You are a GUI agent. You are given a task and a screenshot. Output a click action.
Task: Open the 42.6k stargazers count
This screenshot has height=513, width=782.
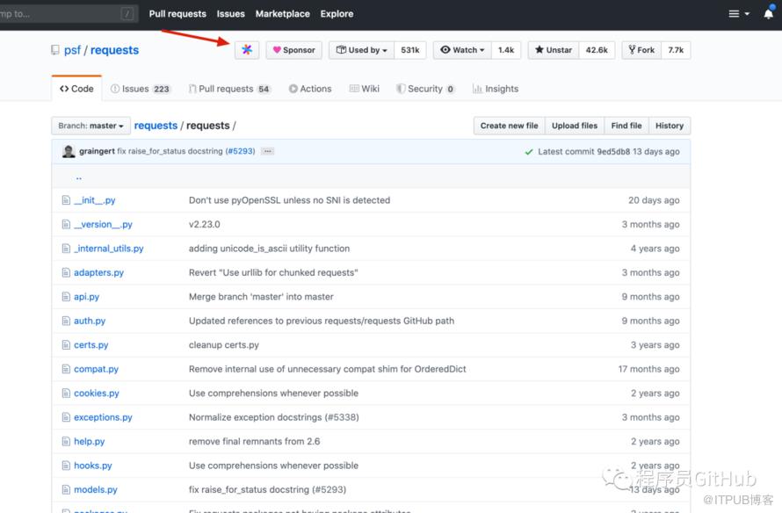(597, 50)
